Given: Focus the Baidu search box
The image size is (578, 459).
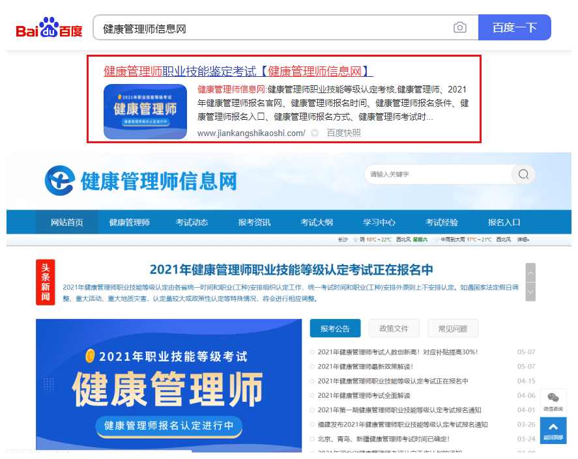Looking at the screenshot, I should [273, 27].
